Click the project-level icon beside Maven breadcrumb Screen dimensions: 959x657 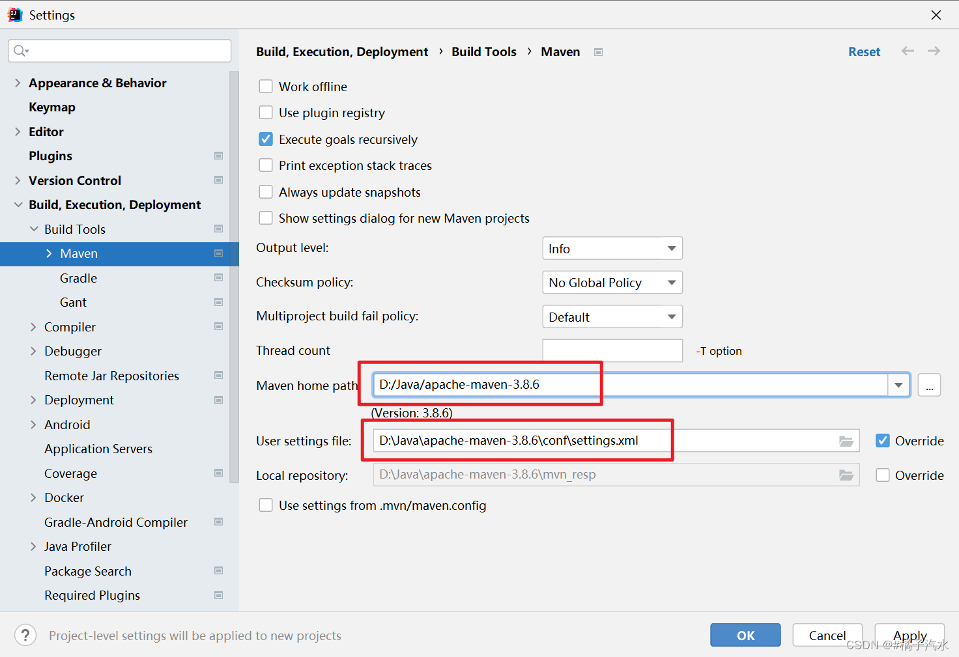[599, 52]
